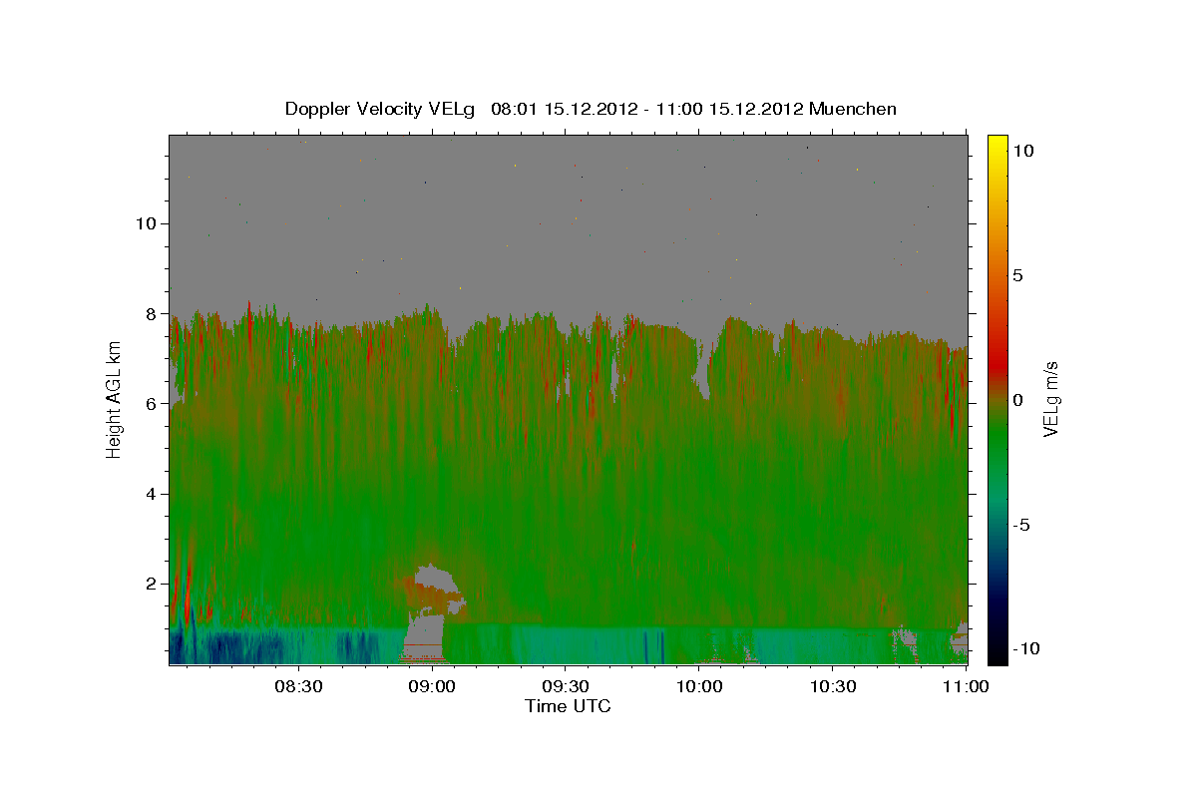Click the yellow top of the colorbar

pyautogui.click(x=997, y=143)
